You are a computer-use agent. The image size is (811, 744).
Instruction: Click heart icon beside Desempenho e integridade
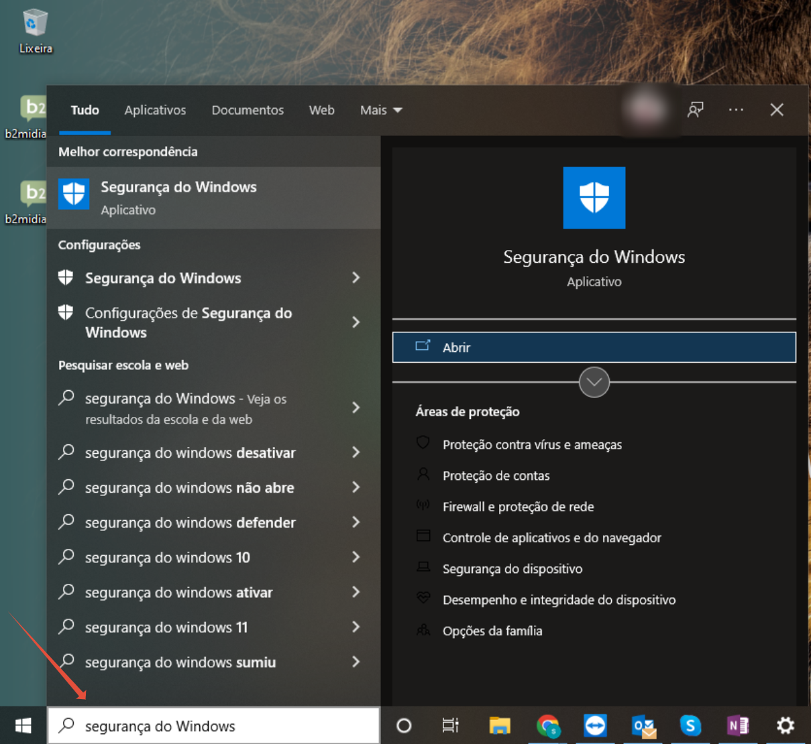pyautogui.click(x=423, y=597)
